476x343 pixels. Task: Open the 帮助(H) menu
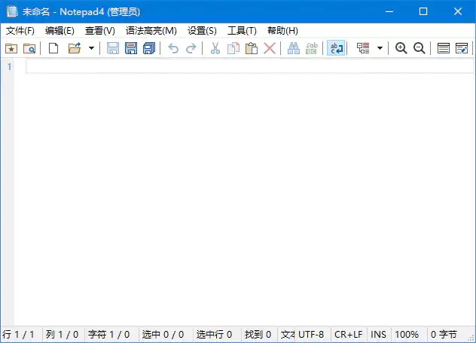282,31
